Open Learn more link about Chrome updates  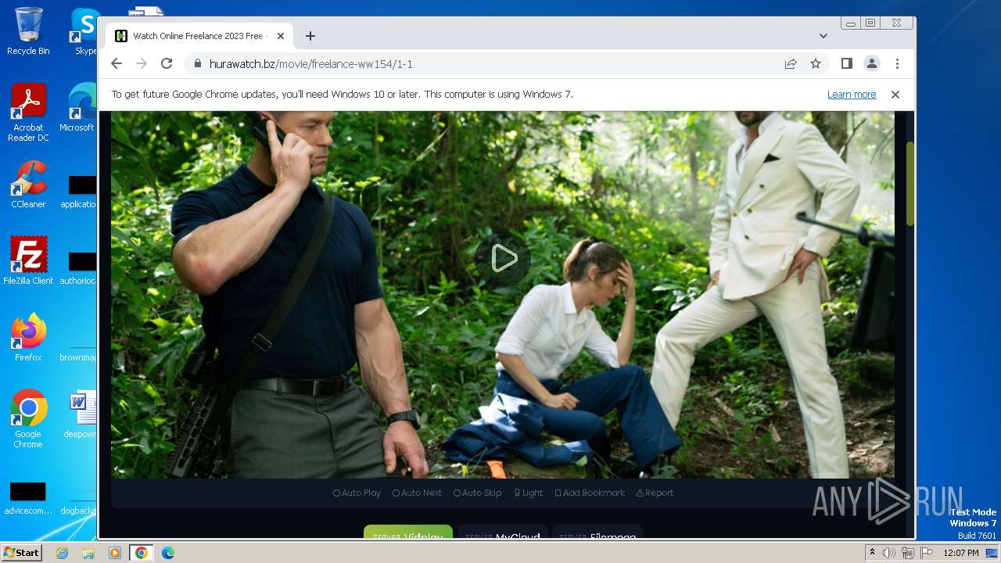pyautogui.click(x=852, y=95)
